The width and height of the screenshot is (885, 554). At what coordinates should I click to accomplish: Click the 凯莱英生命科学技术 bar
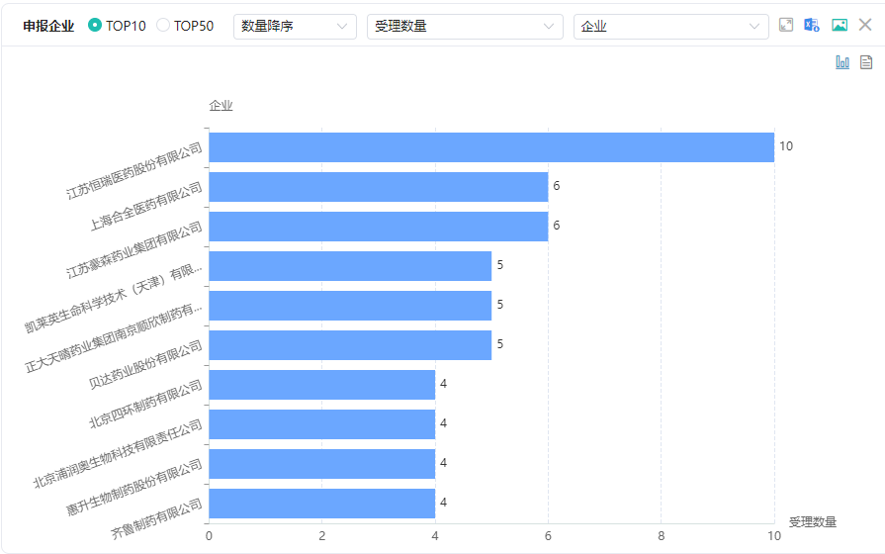pyautogui.click(x=350, y=266)
